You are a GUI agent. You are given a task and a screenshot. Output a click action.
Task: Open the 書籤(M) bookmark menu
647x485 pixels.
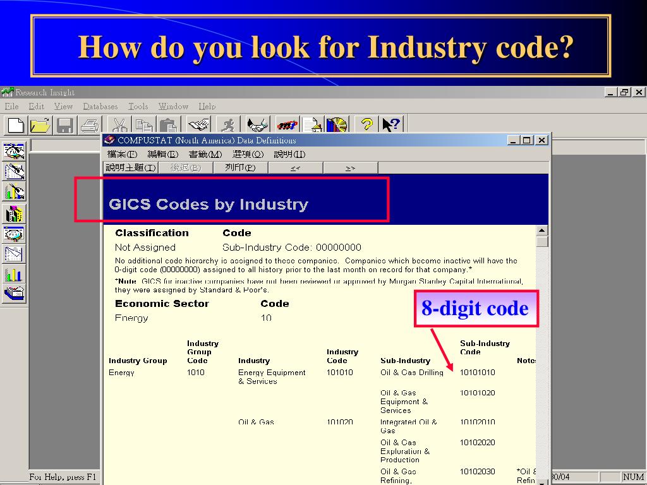pyautogui.click(x=205, y=154)
